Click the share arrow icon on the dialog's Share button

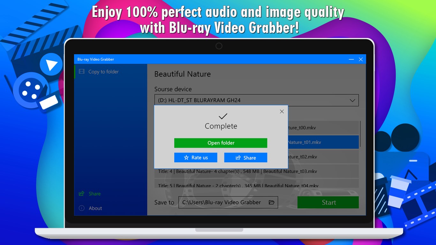238,158
